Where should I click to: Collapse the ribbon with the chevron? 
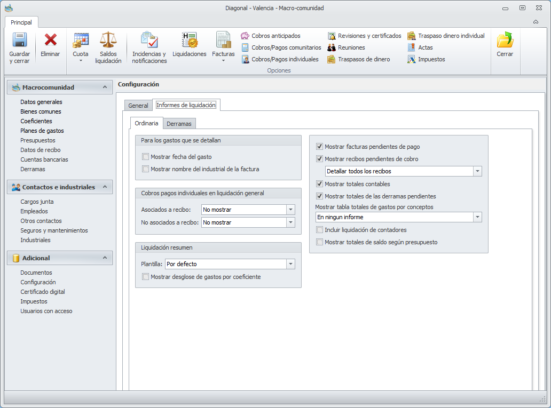pos(536,22)
